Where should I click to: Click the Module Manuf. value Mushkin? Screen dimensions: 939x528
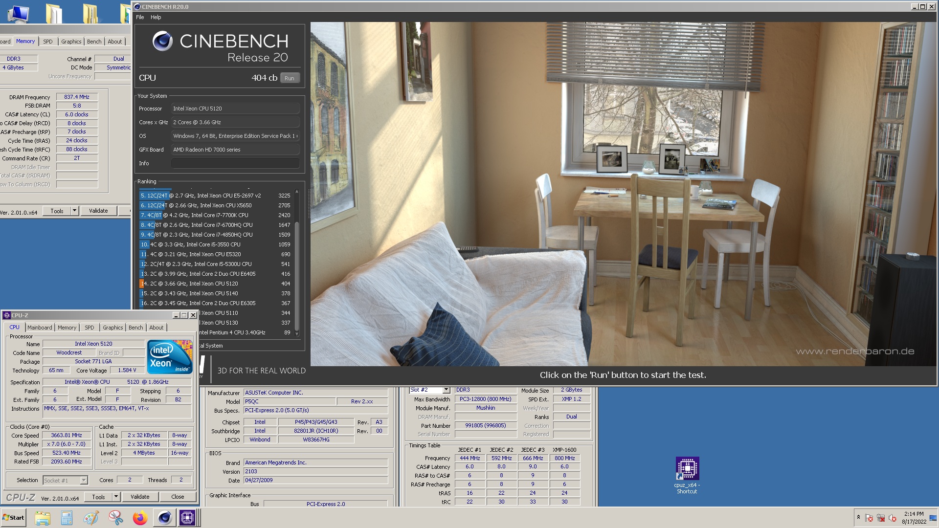(x=486, y=408)
